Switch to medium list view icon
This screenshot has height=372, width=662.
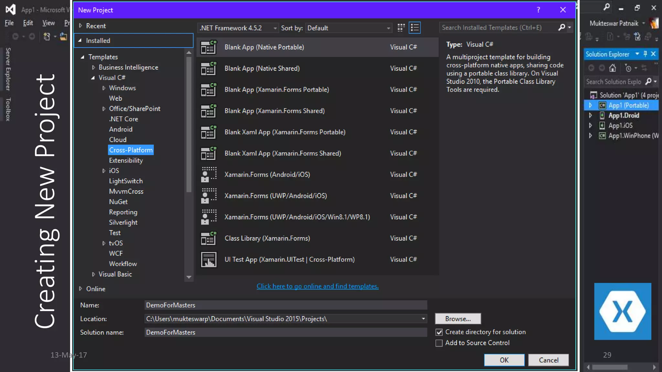click(x=414, y=28)
